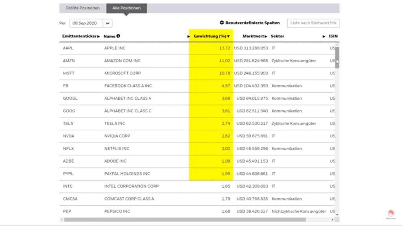Click FACEBOOK CLASS A INC name
This screenshot has height=226, width=402.
(128, 86)
